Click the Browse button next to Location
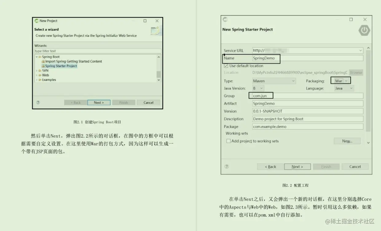 coord(356,72)
